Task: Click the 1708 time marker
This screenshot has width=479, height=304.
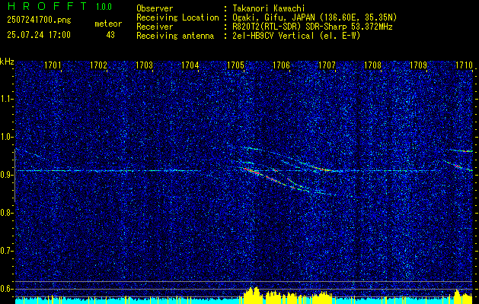Action: [372, 65]
